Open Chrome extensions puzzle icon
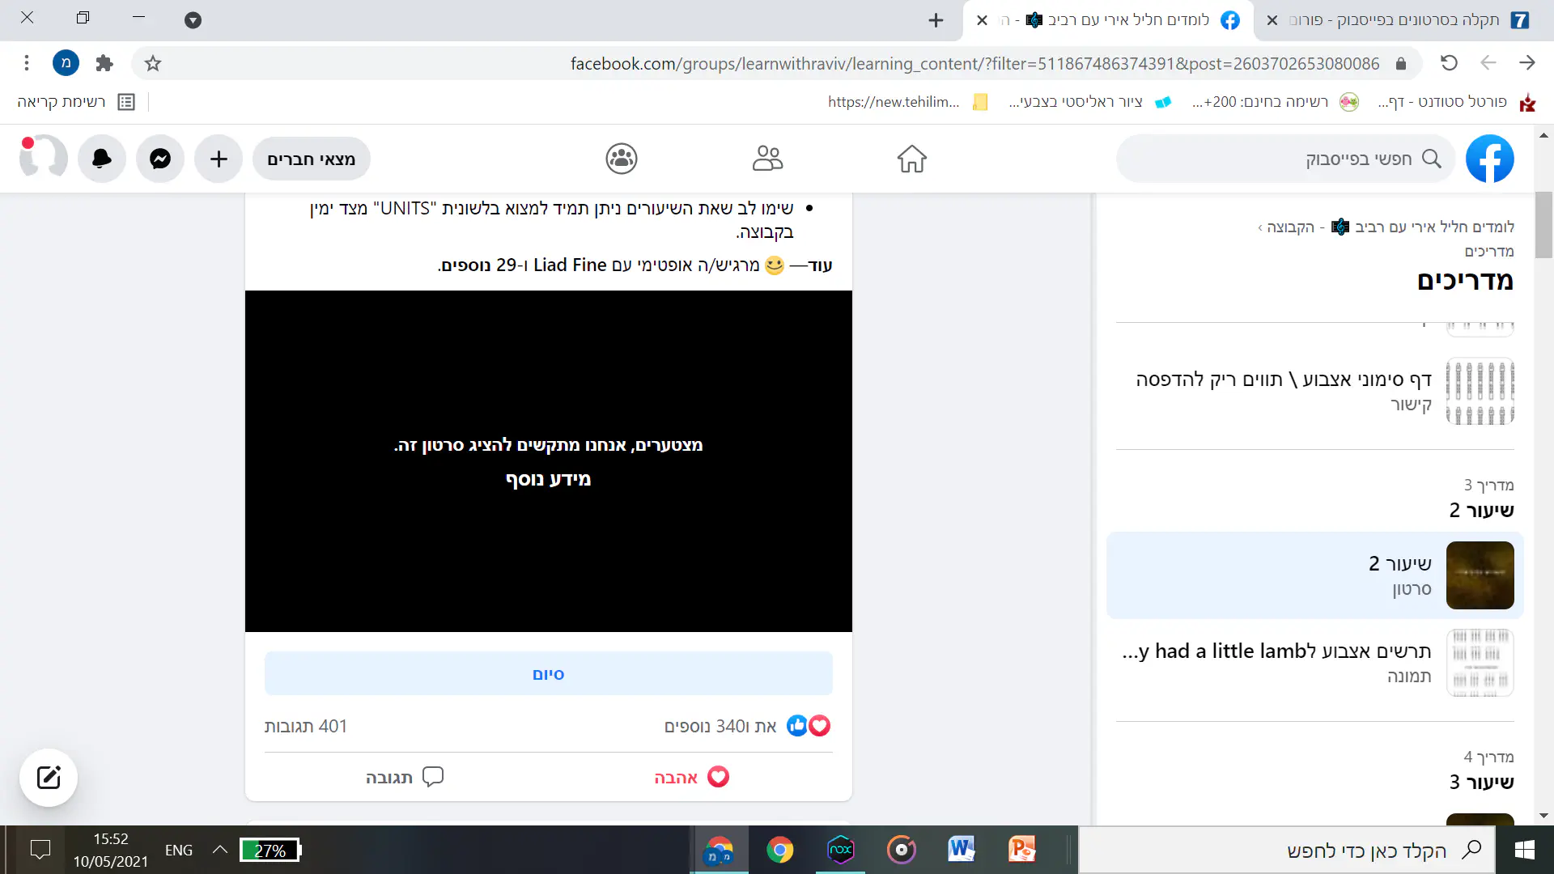 [104, 63]
